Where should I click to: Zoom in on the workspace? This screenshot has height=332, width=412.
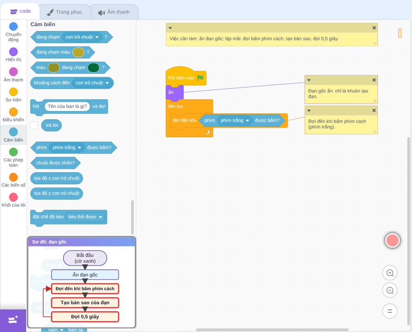click(390, 273)
